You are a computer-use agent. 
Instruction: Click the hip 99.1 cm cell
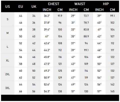pyautogui.click(x=112, y=16)
